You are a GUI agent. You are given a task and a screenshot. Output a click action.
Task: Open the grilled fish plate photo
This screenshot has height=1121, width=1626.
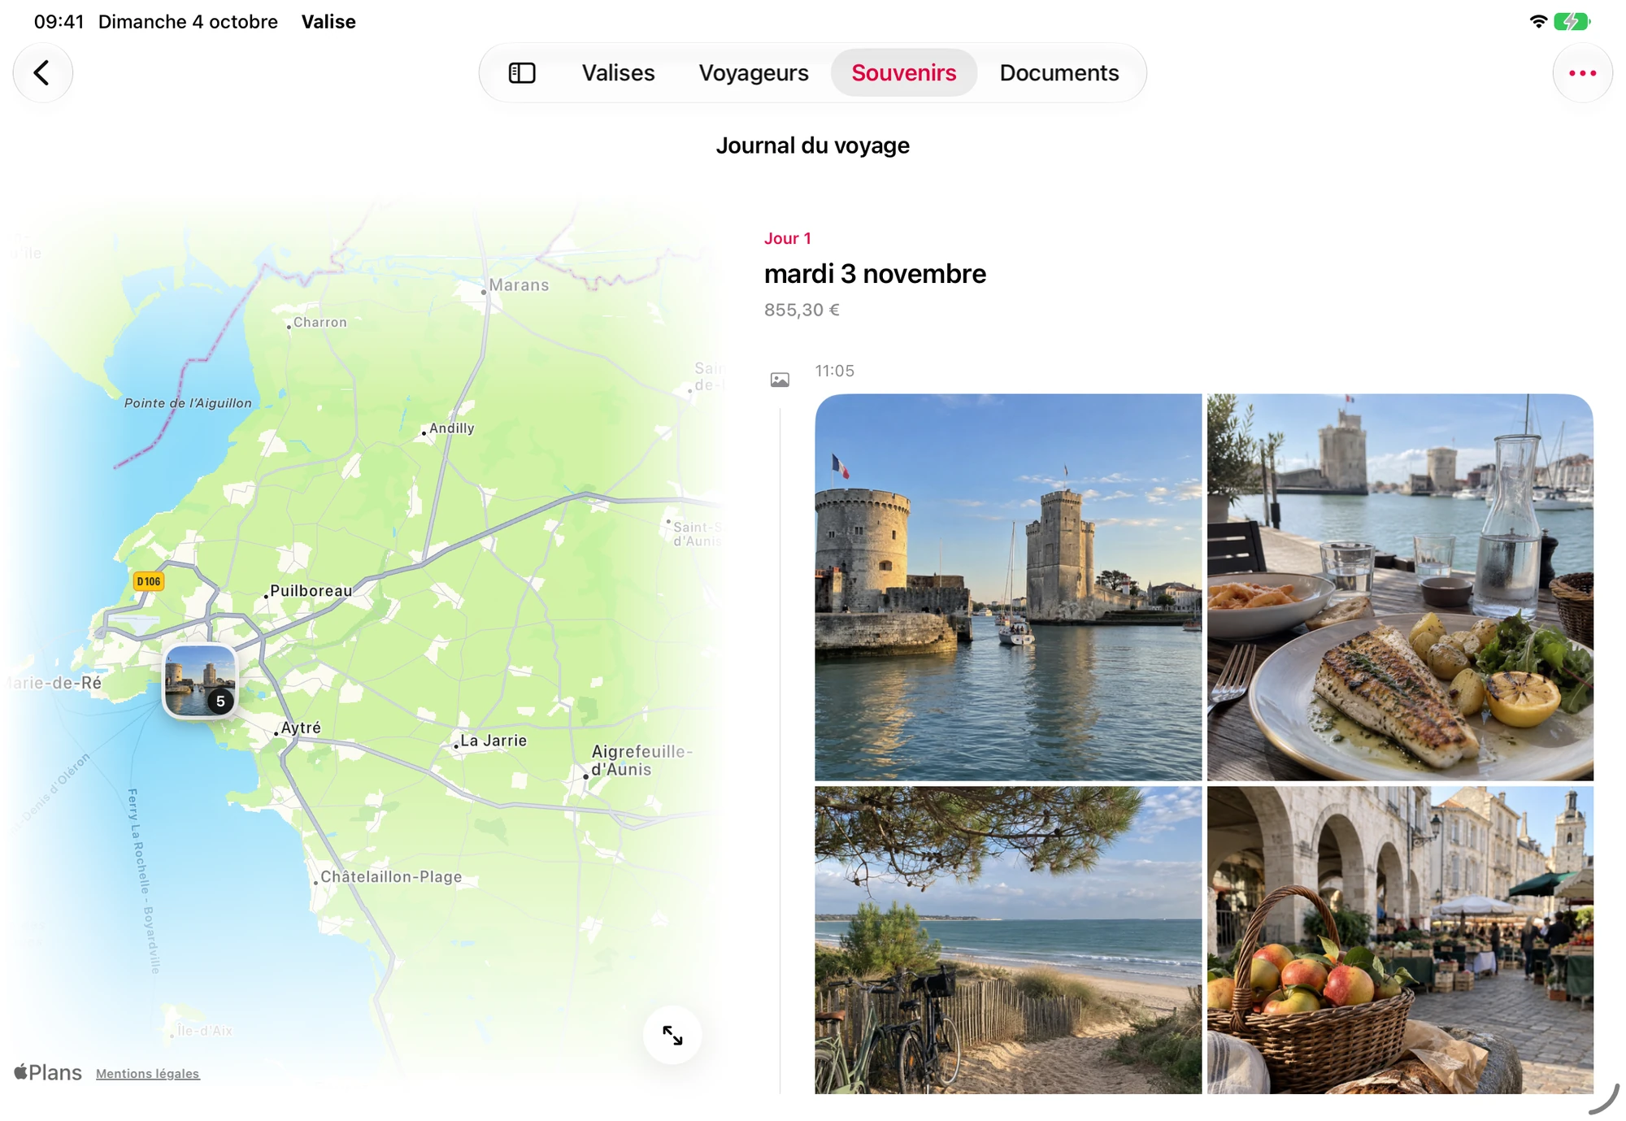point(1400,587)
